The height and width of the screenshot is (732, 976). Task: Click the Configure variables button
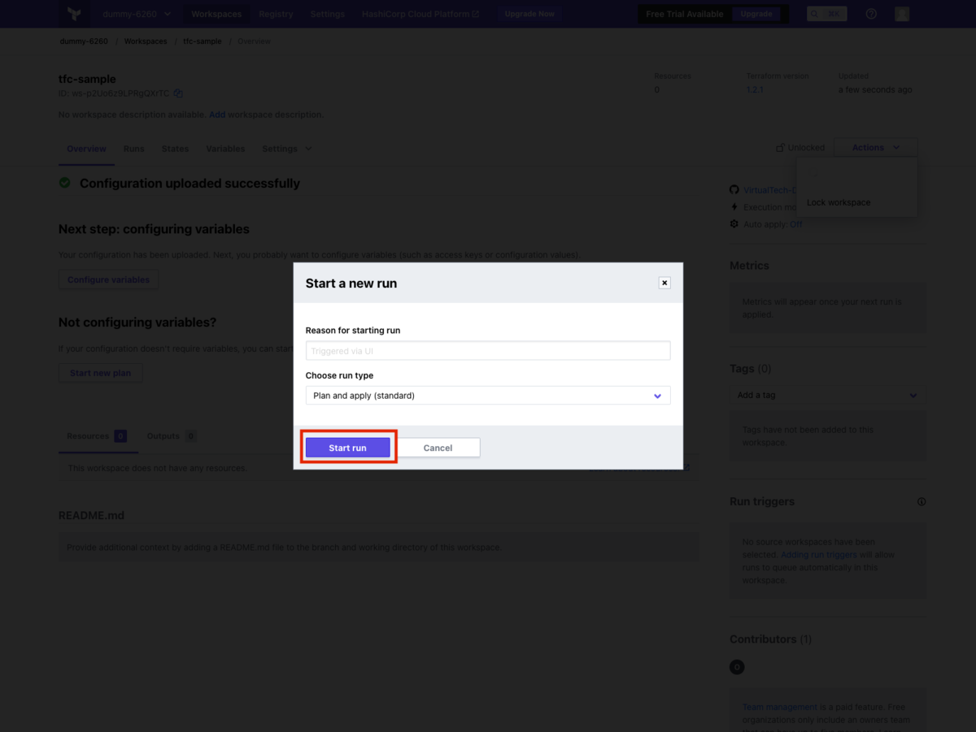pyautogui.click(x=108, y=279)
